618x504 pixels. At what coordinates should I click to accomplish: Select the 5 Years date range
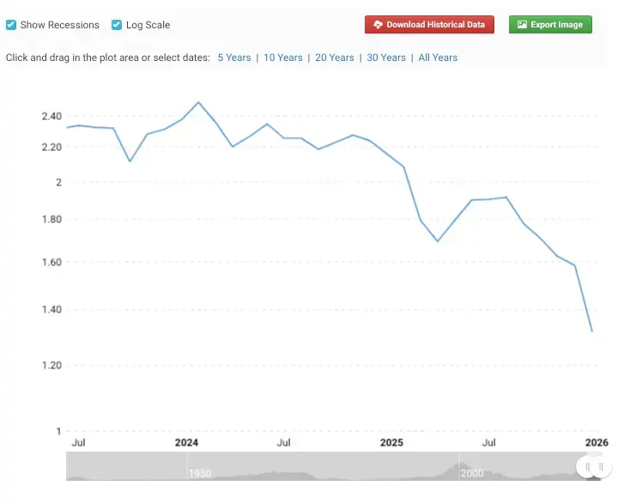pos(233,58)
